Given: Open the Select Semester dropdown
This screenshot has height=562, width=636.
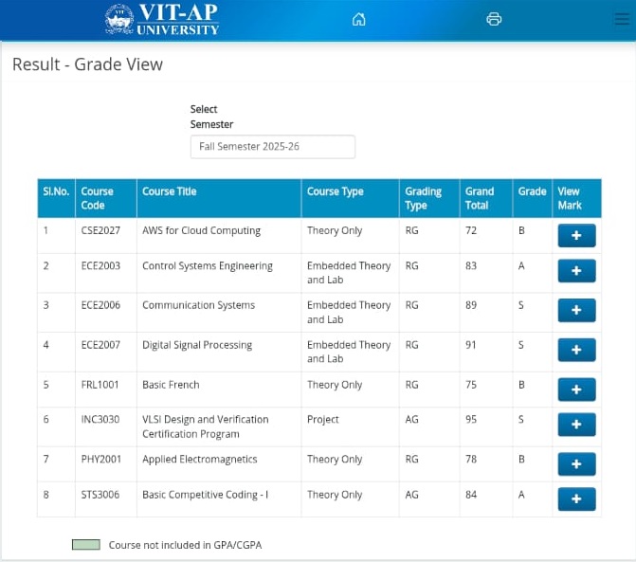Looking at the screenshot, I should tap(273, 147).
